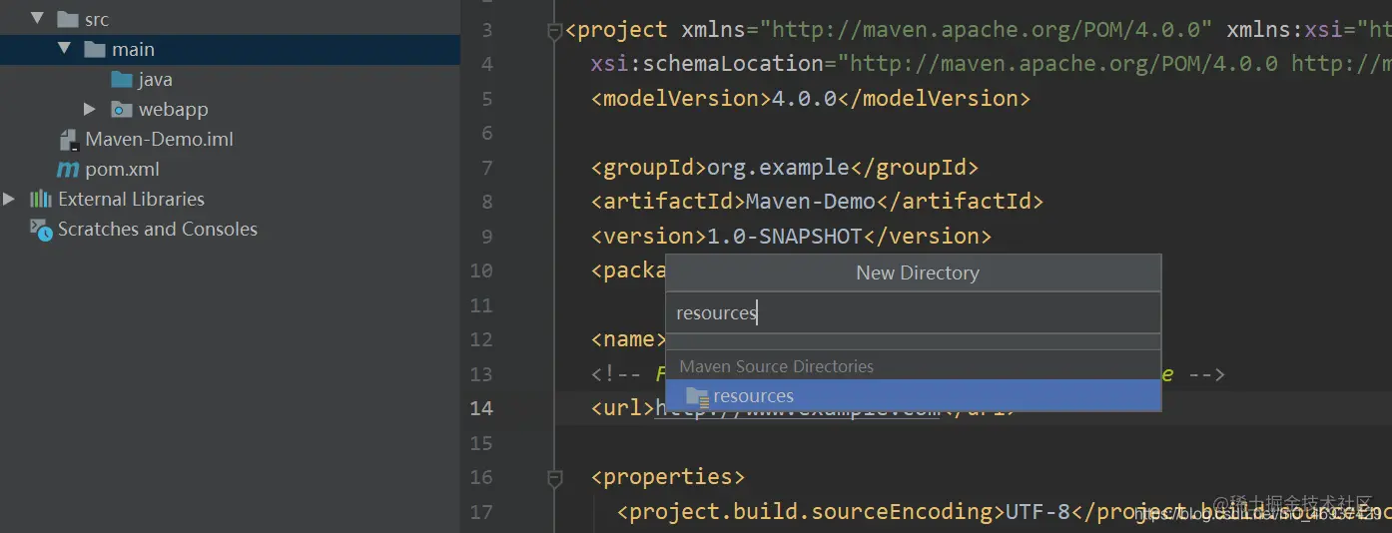Click the External Libraries icon
Screen dimensions: 1392x533
[x=41, y=199]
